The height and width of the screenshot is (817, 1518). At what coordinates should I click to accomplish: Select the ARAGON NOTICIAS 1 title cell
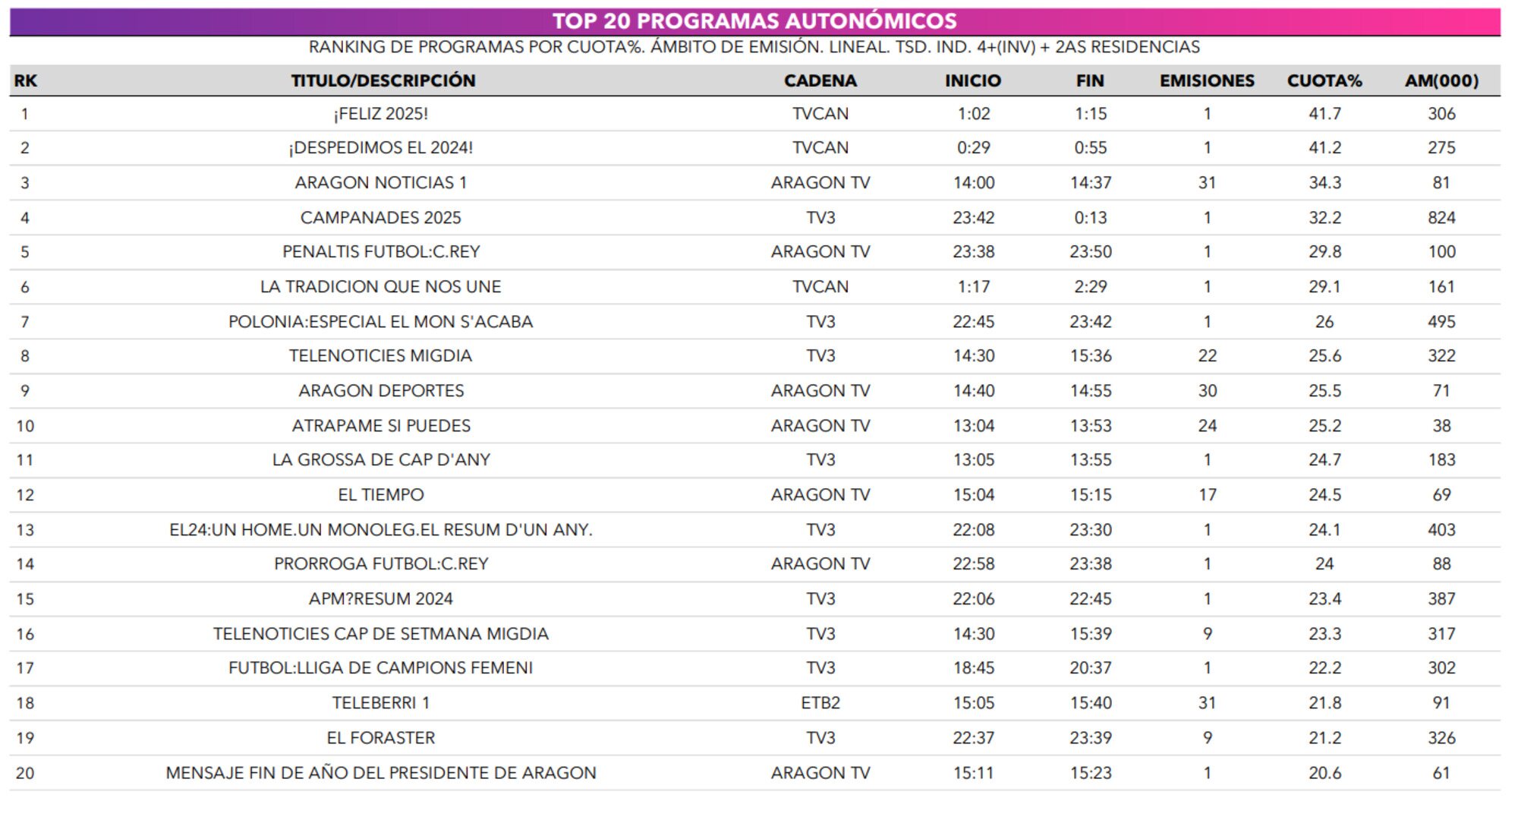(381, 183)
